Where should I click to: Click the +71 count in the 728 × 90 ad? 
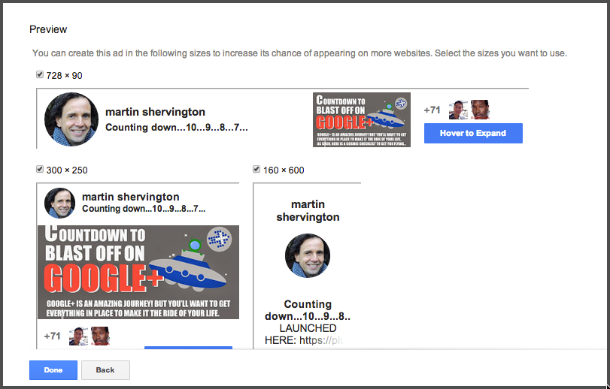pyautogui.click(x=432, y=110)
